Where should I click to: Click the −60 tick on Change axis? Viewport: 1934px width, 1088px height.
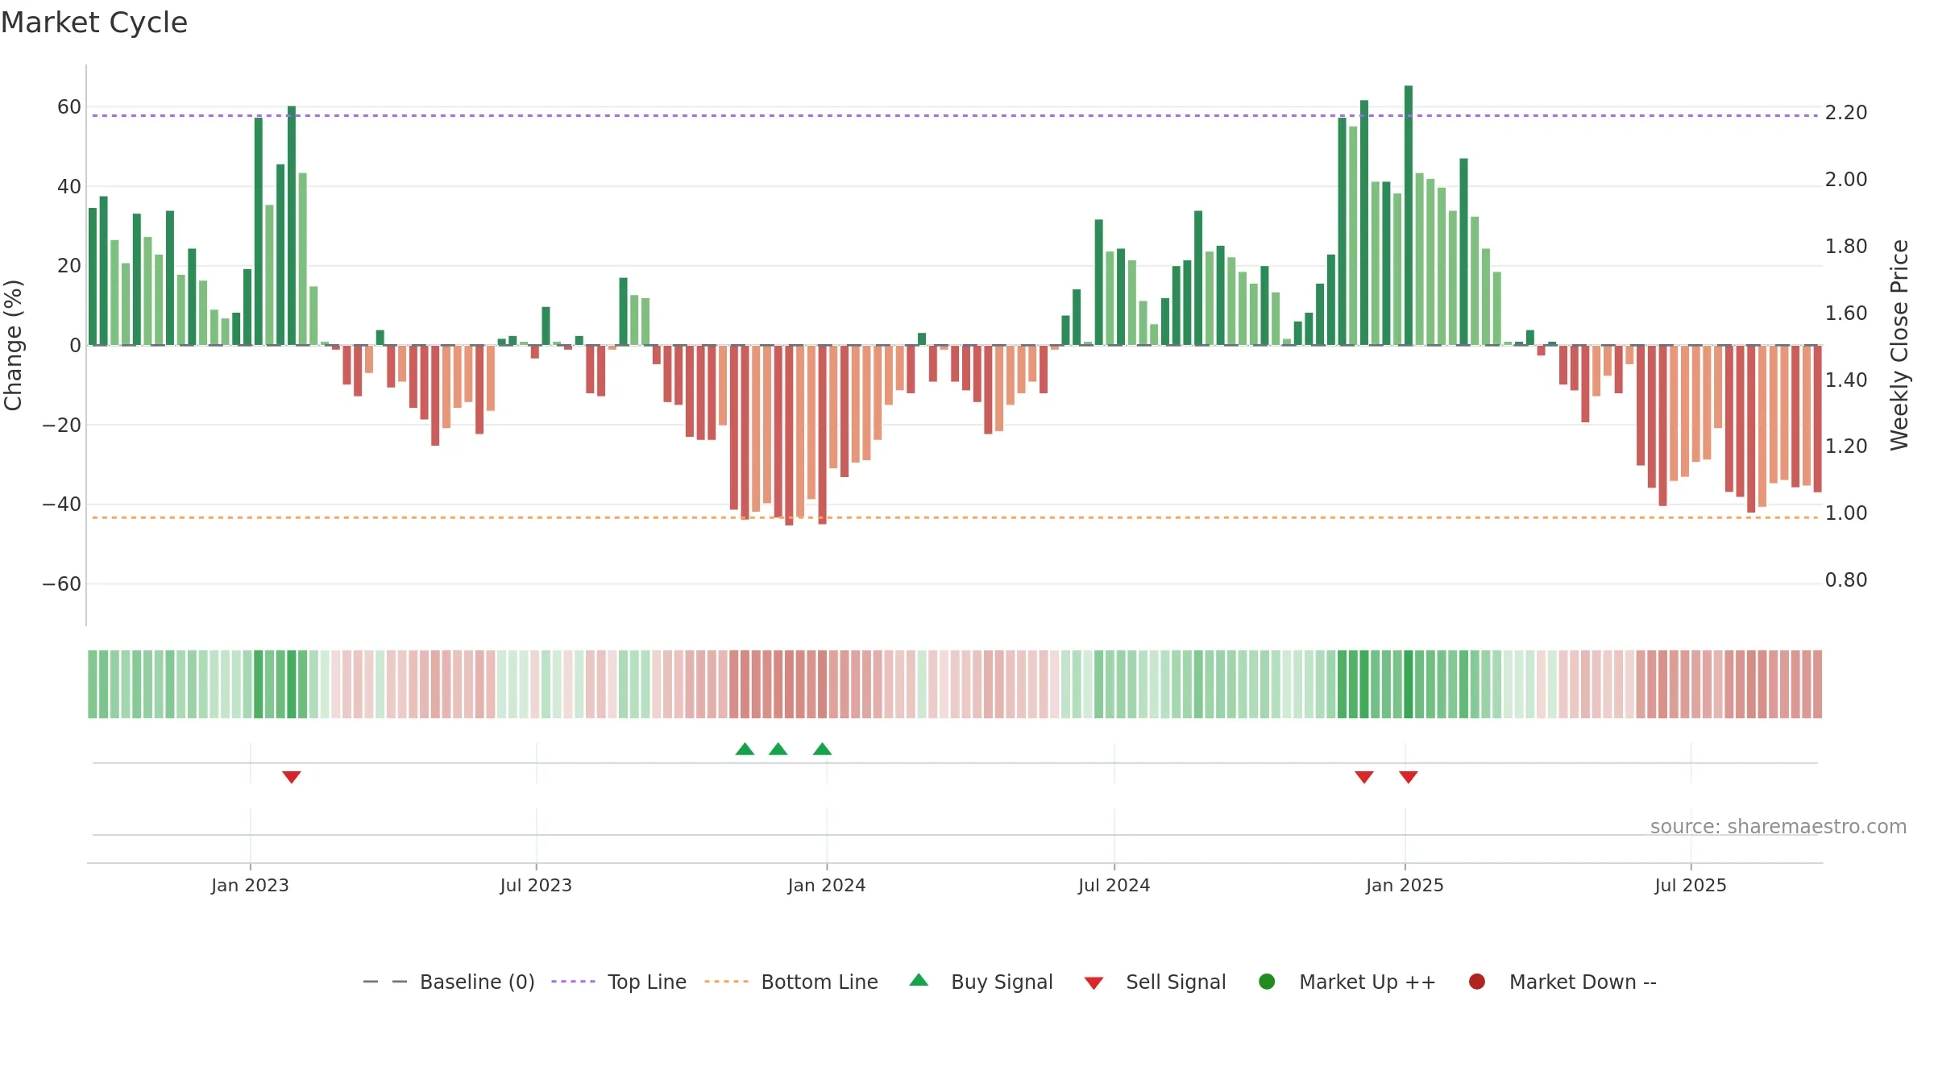[x=62, y=584]
